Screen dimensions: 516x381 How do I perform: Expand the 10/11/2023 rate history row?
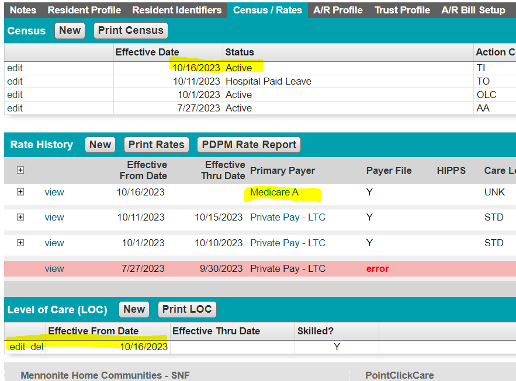pyautogui.click(x=20, y=217)
